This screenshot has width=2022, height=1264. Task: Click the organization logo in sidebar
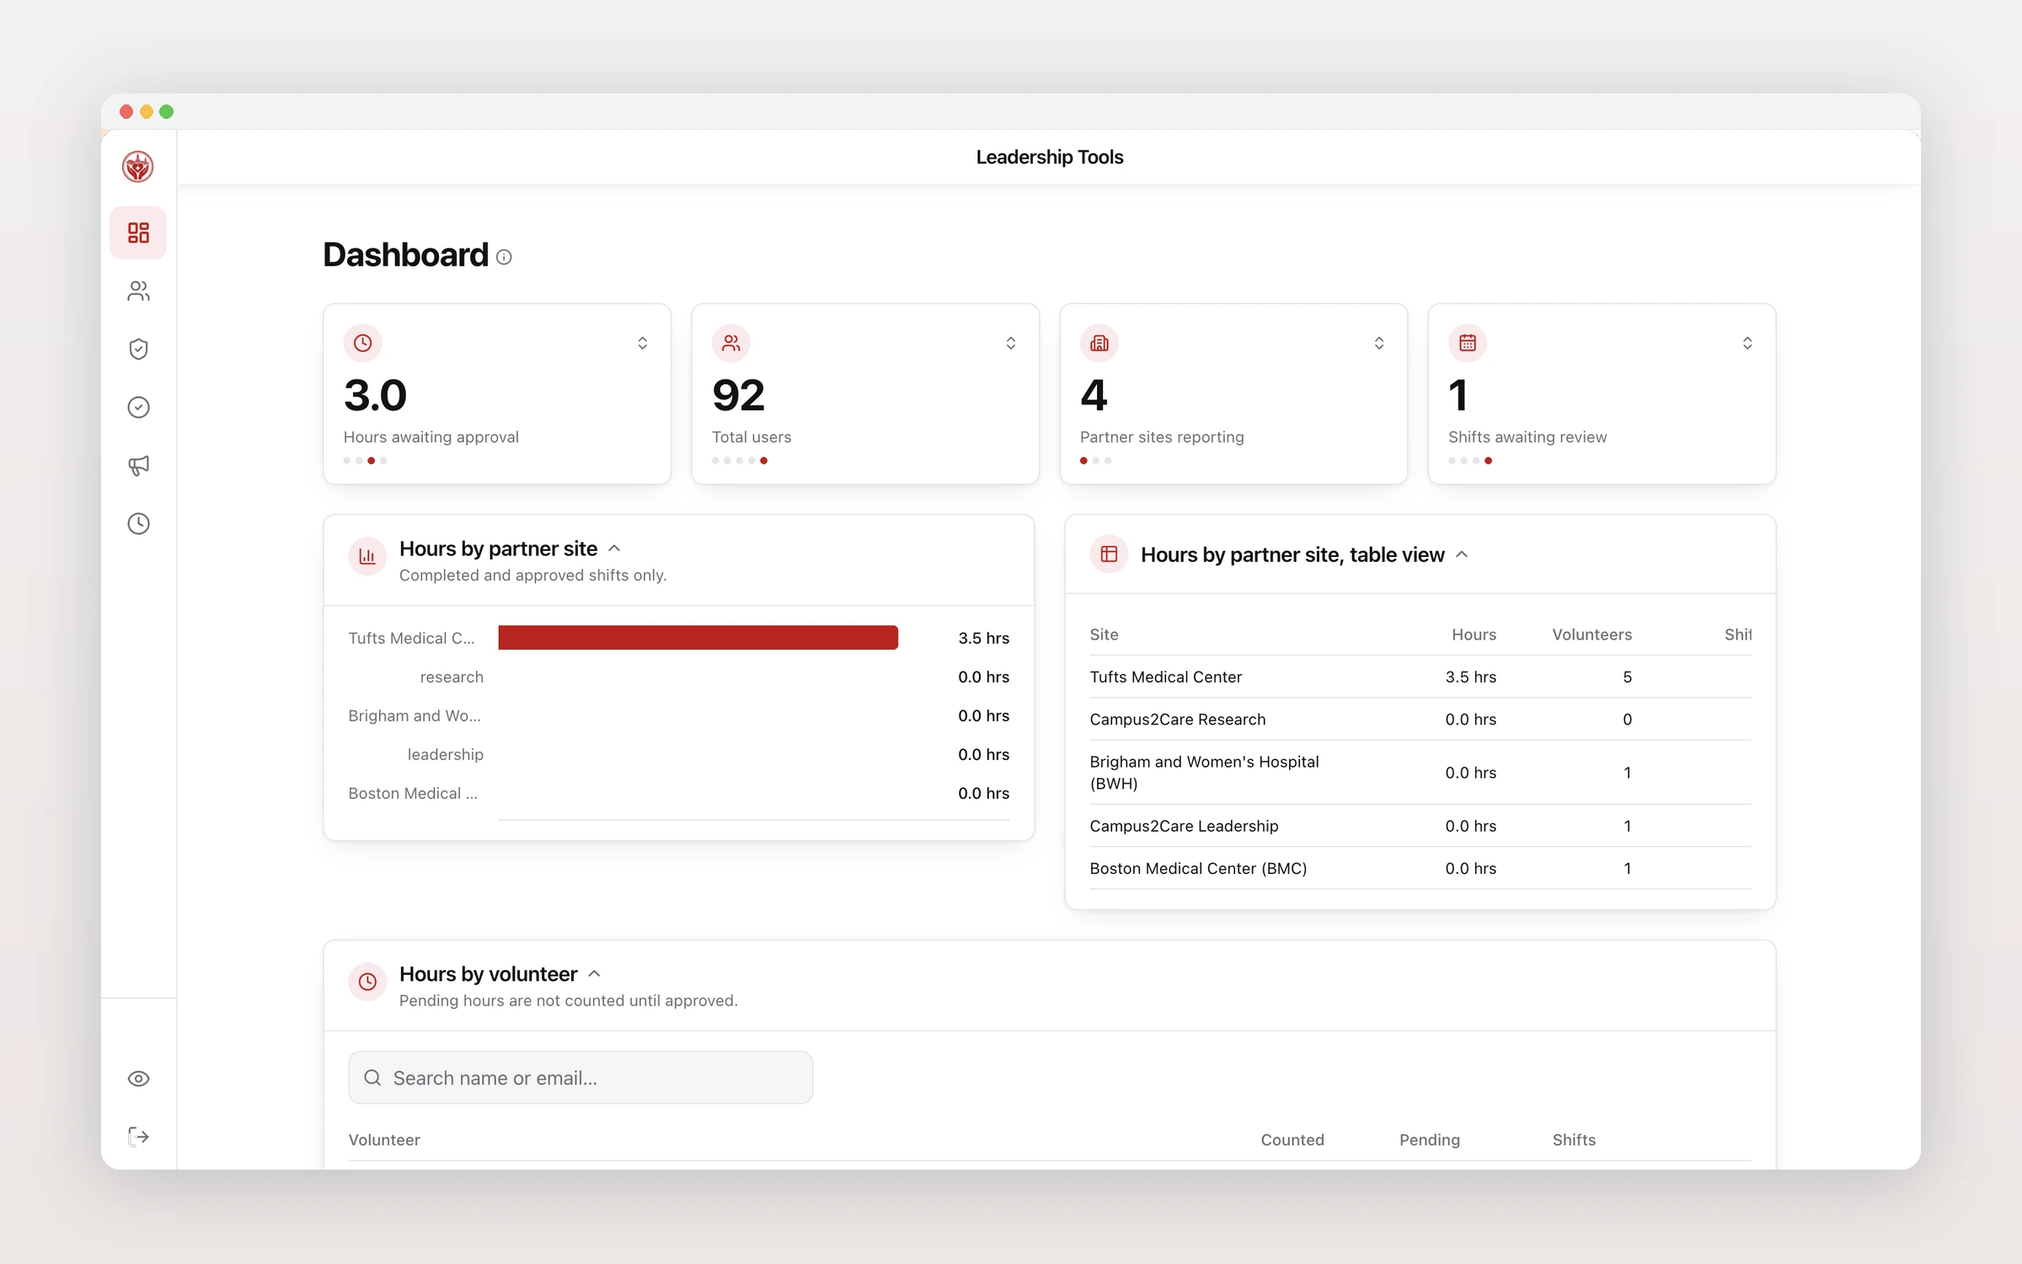point(137,167)
